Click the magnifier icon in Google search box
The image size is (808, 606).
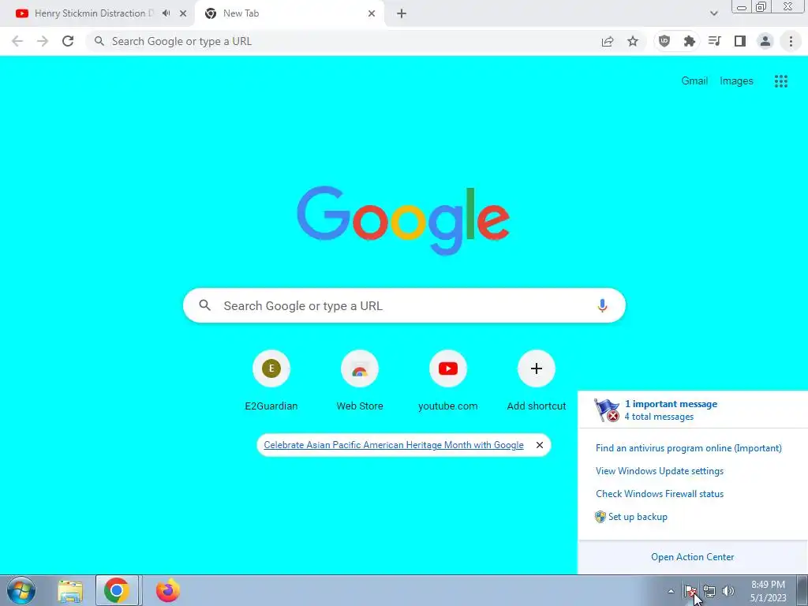click(204, 305)
